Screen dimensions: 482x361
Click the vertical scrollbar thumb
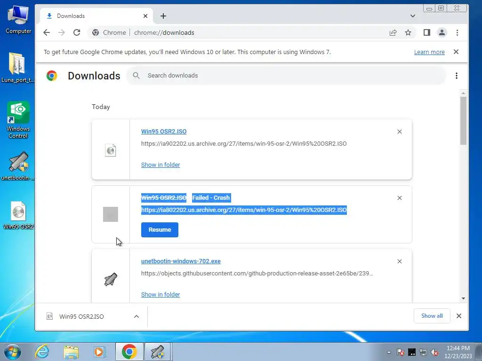click(x=463, y=121)
